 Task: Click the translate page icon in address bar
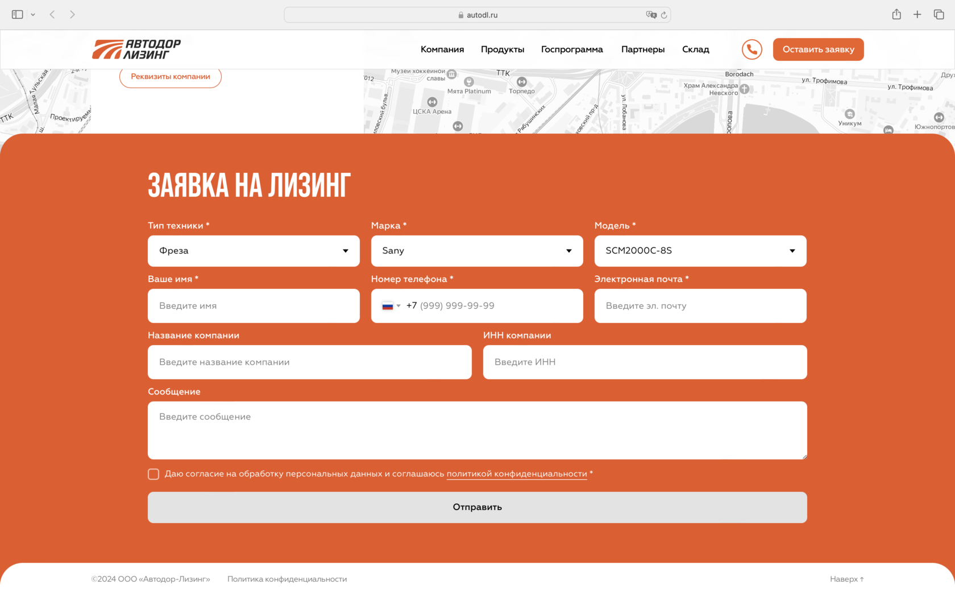click(651, 15)
